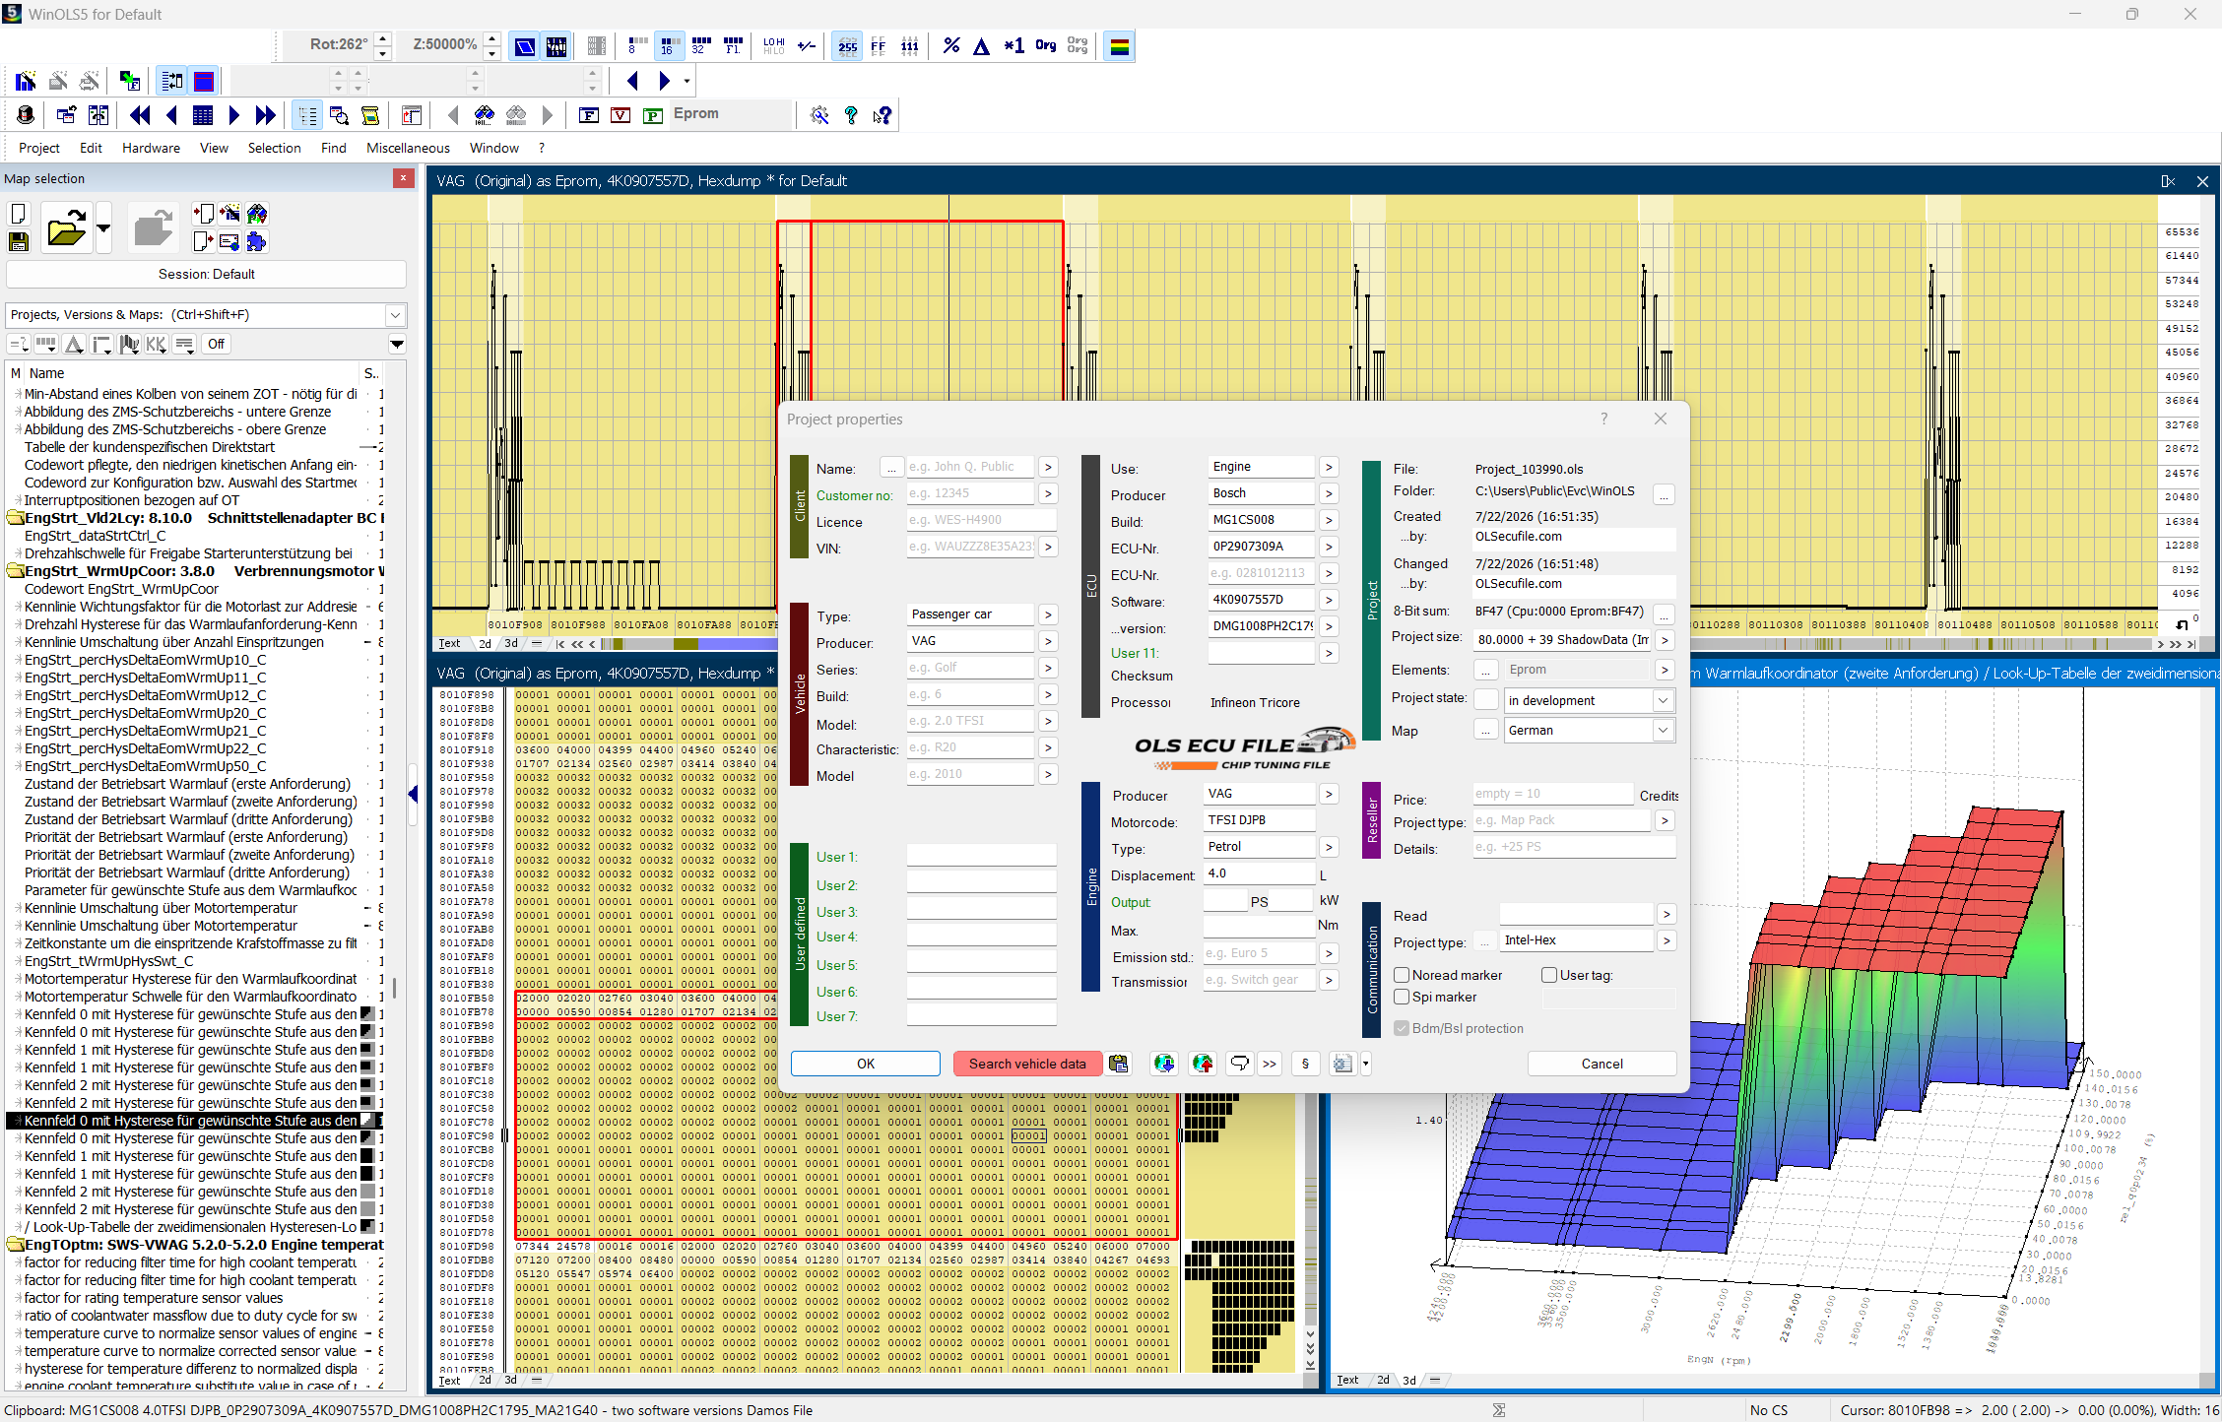The width and height of the screenshot is (2222, 1422).
Task: Select the 32-bit data width icon
Action: pos(700,46)
